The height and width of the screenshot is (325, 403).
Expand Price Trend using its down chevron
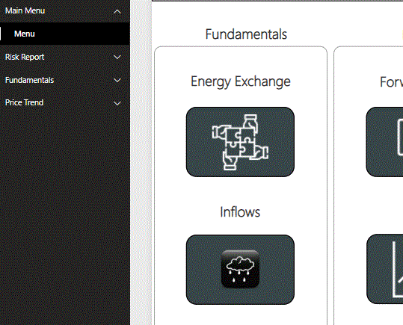pos(117,103)
